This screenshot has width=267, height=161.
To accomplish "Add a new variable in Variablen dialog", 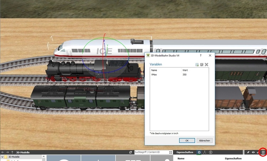I will pyautogui.click(x=197, y=64).
